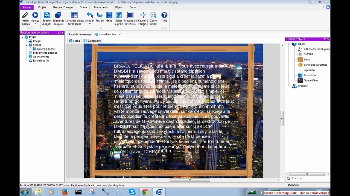Reset view with Zoom initial icon
Screen dimensions: 350x196
(153, 15)
